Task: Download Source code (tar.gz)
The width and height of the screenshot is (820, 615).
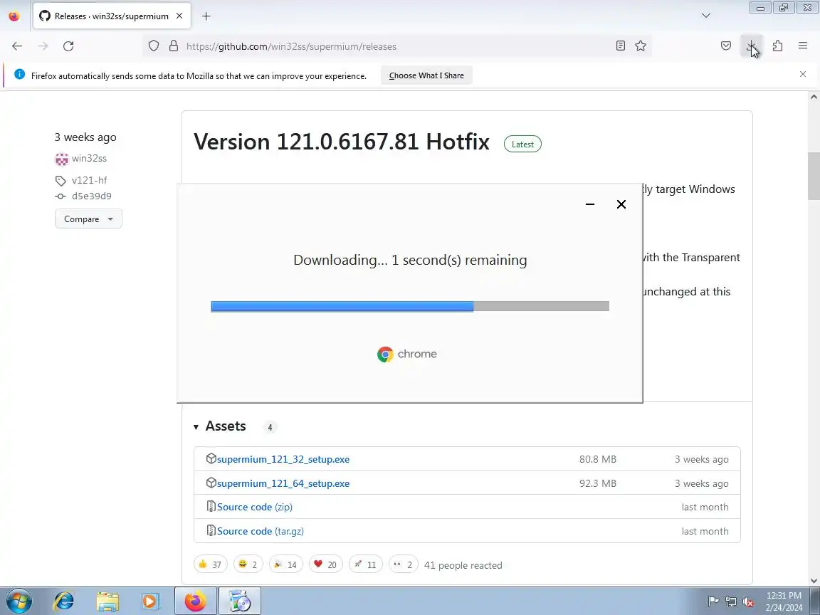Action: pos(261,531)
